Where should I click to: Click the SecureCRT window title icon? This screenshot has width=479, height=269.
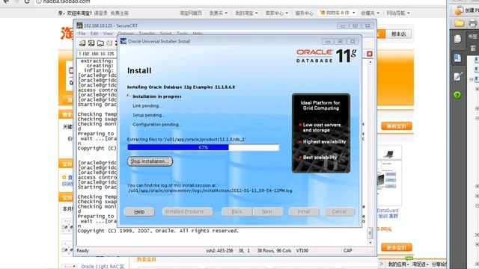click(x=80, y=25)
